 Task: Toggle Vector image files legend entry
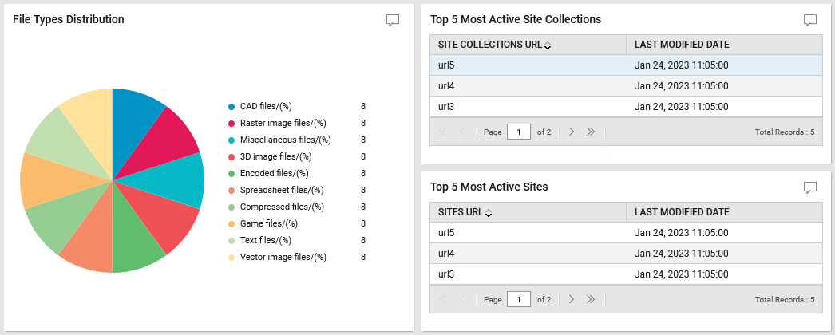point(277,257)
